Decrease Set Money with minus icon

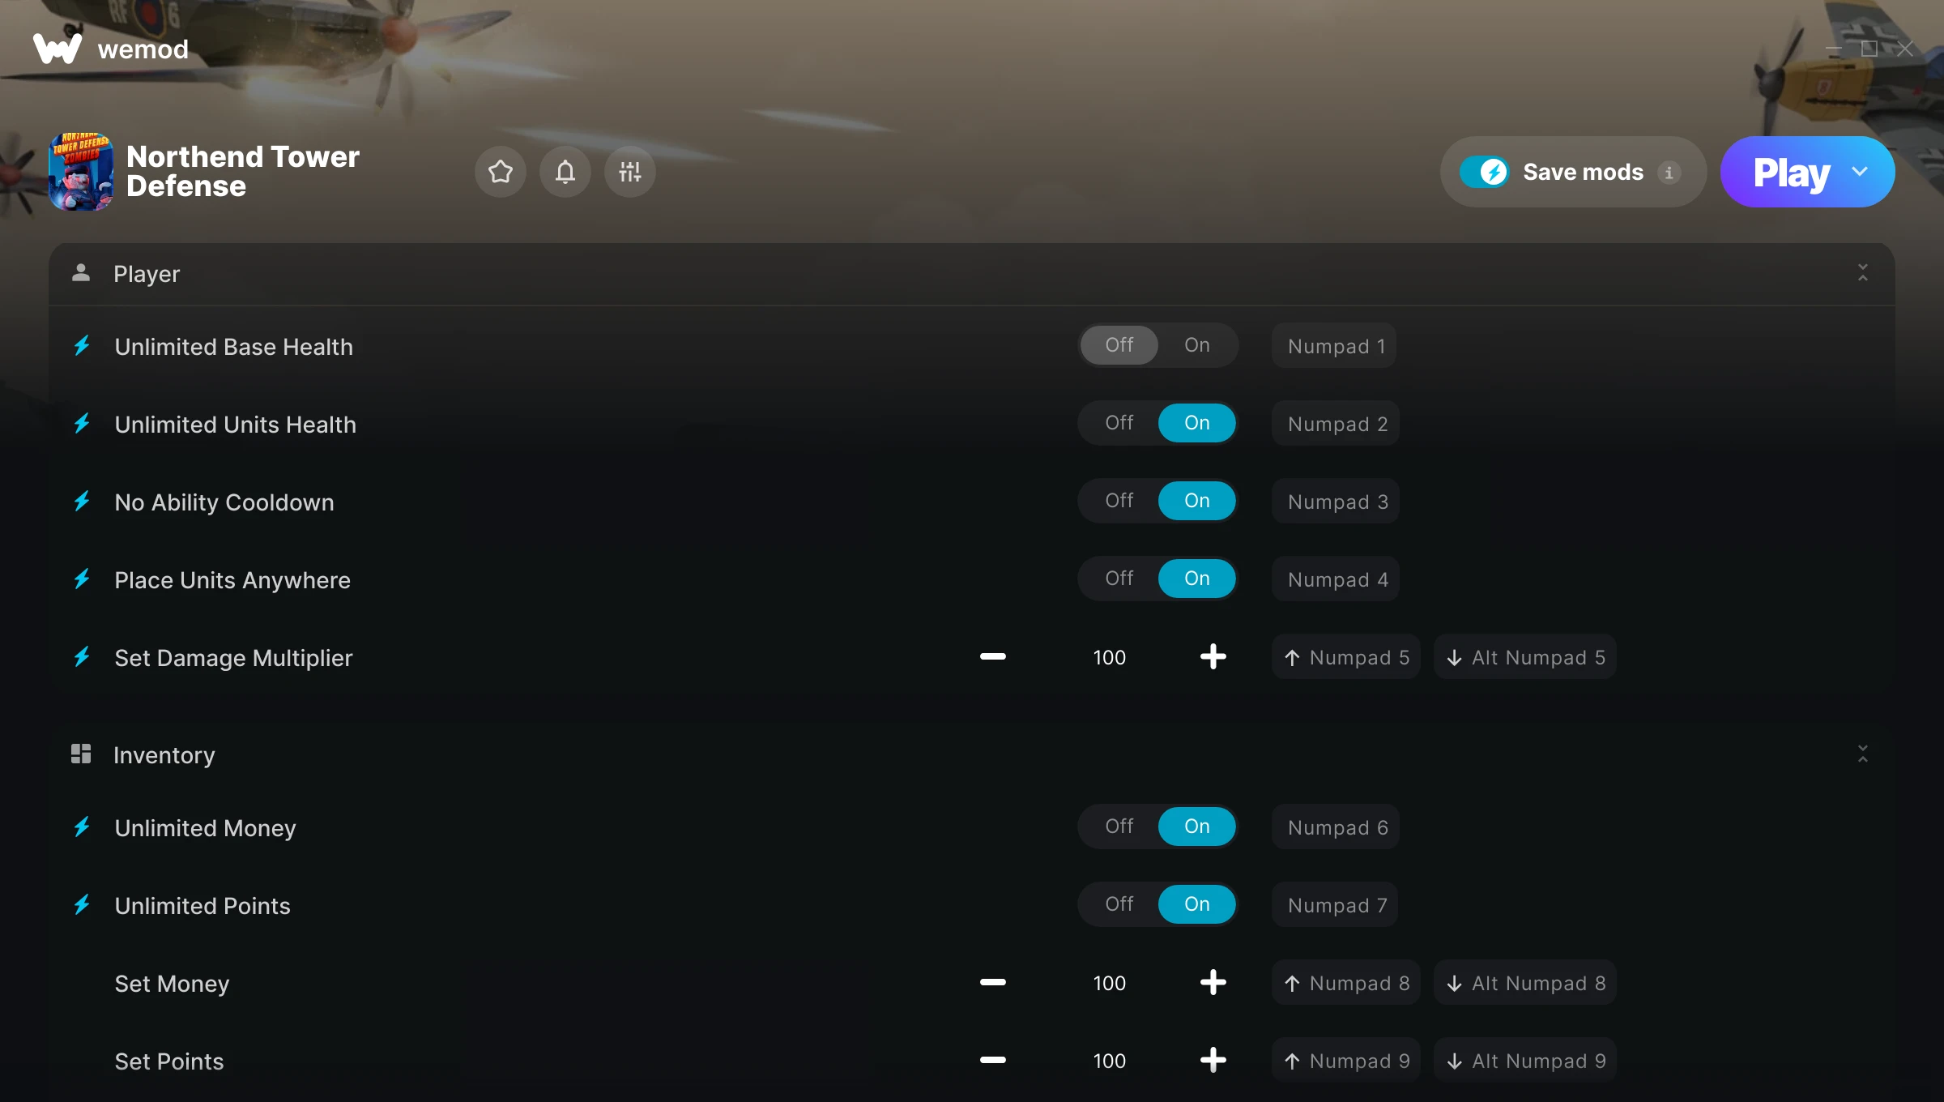click(x=993, y=982)
